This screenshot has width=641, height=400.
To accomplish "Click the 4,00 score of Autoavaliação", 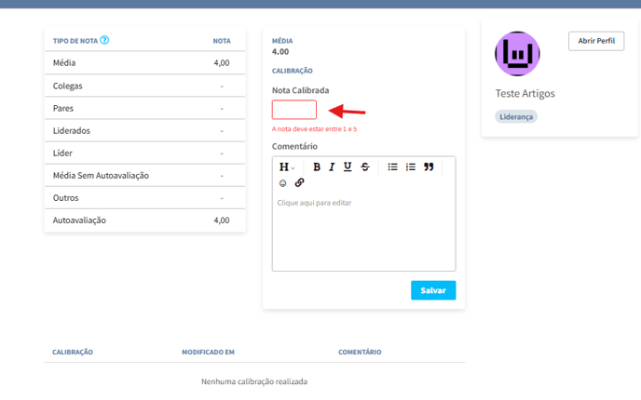I will pyautogui.click(x=222, y=220).
